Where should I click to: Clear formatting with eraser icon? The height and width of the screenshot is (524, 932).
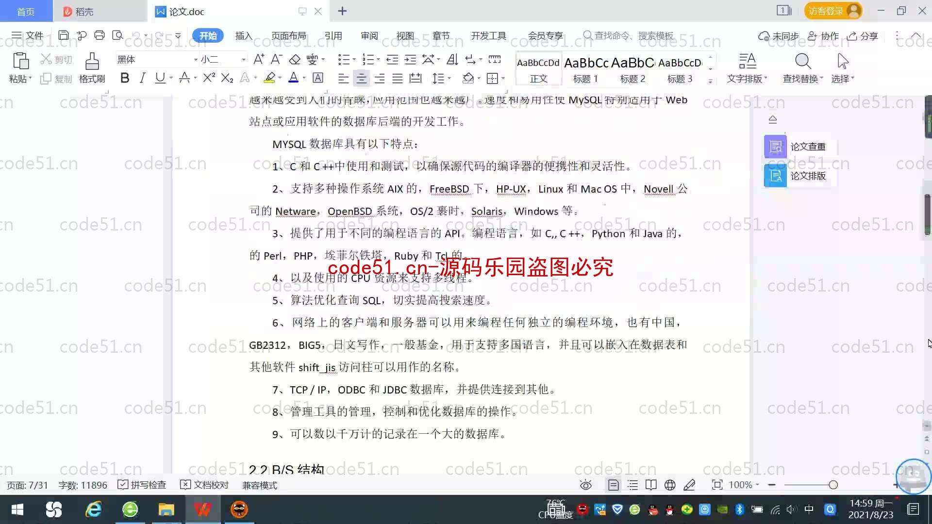point(295,59)
